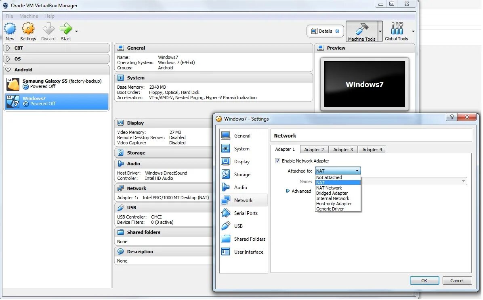The height and width of the screenshot is (300, 483).
Task: Click Storage section icon in details pane
Action: point(121,152)
